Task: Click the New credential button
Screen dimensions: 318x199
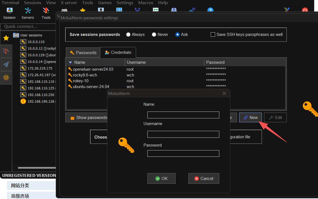Action: tap(251, 117)
